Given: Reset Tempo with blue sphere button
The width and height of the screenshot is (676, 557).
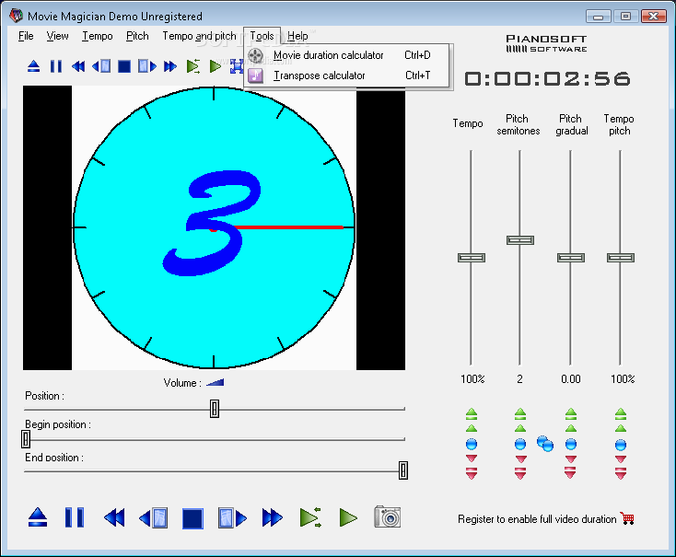Looking at the screenshot, I should coord(472,444).
